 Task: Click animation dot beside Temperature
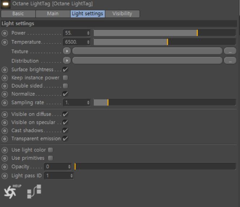(x=5, y=42)
